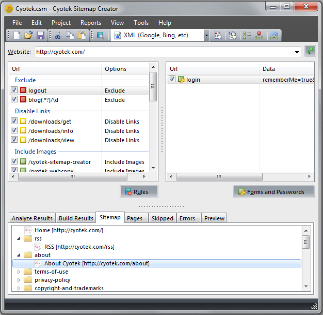Open the Build Results tab

point(76,218)
